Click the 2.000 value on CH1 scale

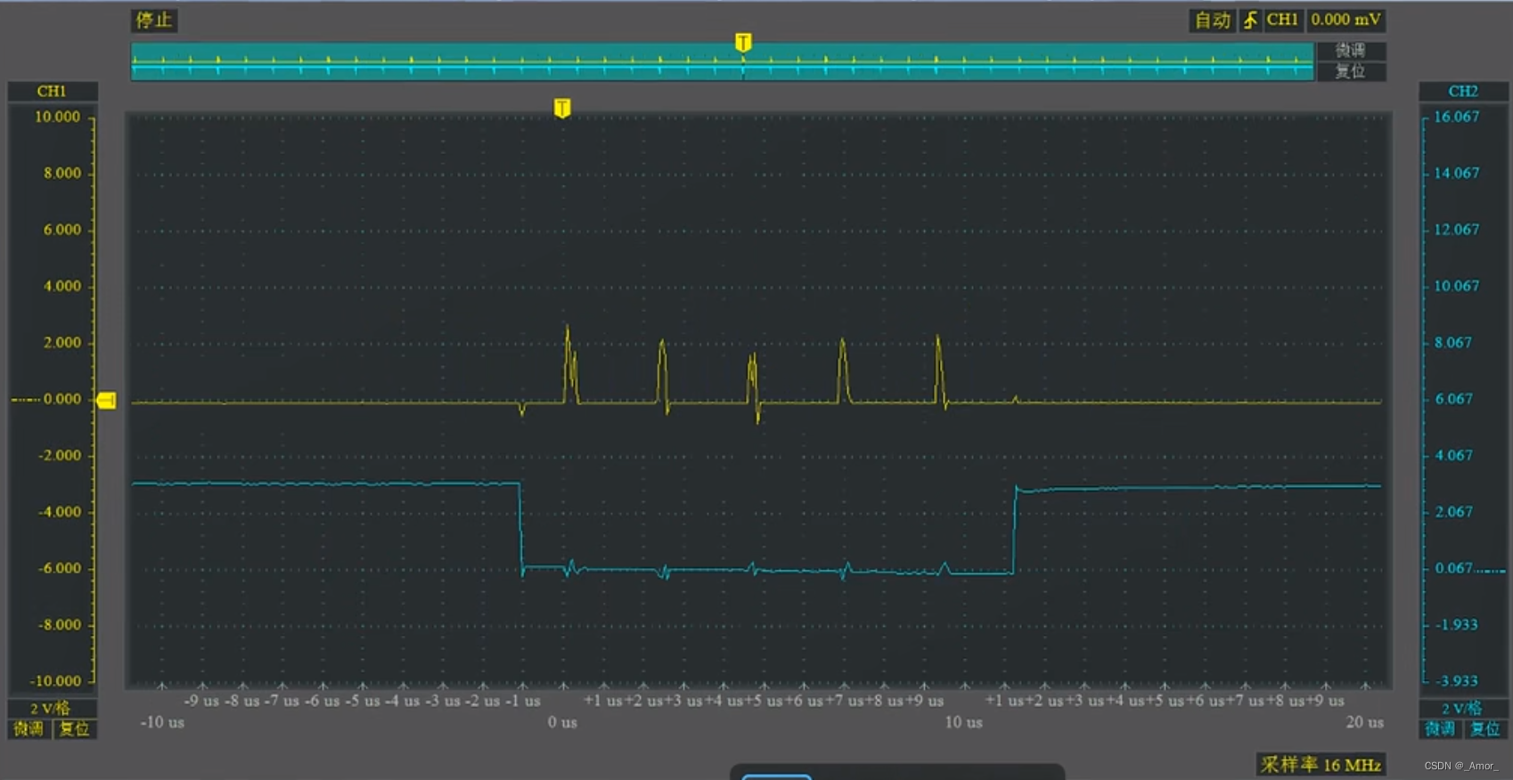[61, 343]
